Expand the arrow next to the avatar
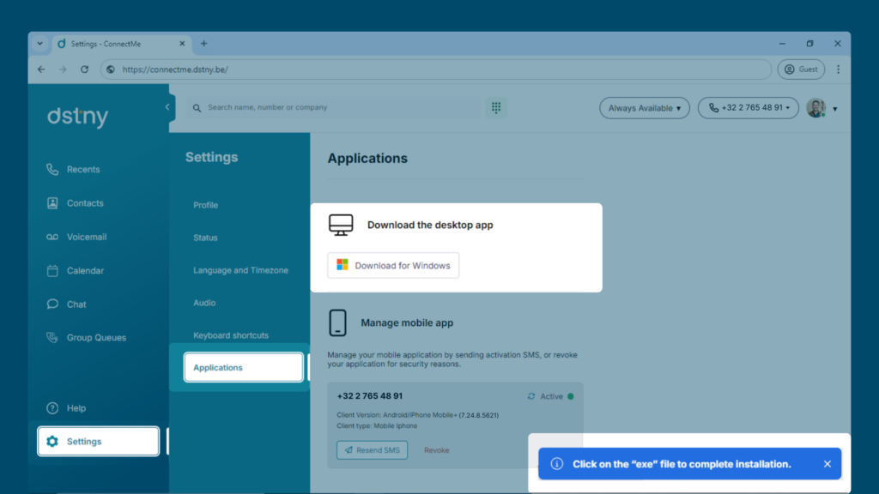 tap(835, 109)
